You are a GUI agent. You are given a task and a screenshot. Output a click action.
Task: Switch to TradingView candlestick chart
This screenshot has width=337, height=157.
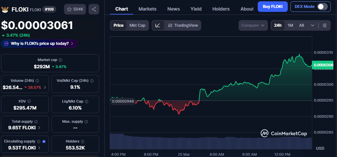pyautogui.click(x=183, y=25)
